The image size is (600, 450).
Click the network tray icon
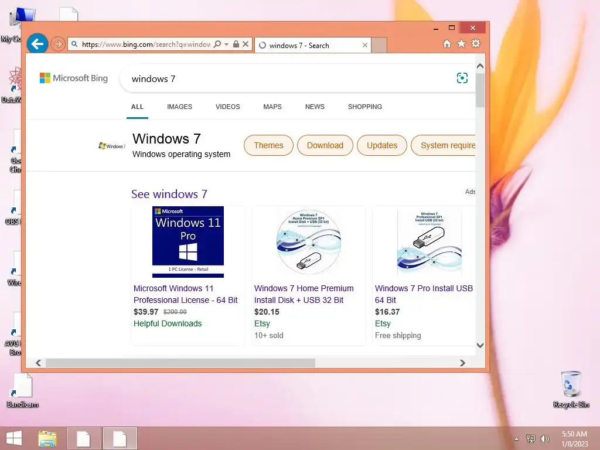point(531,438)
